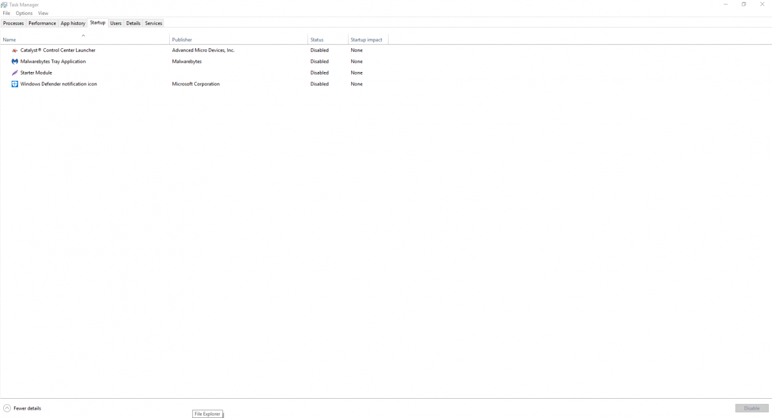Click the Task Manager title bar icon
This screenshot has height=418, width=772.
(x=5, y=4)
